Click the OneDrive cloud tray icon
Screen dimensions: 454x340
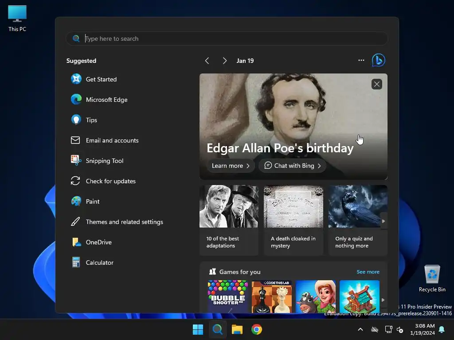(375, 329)
